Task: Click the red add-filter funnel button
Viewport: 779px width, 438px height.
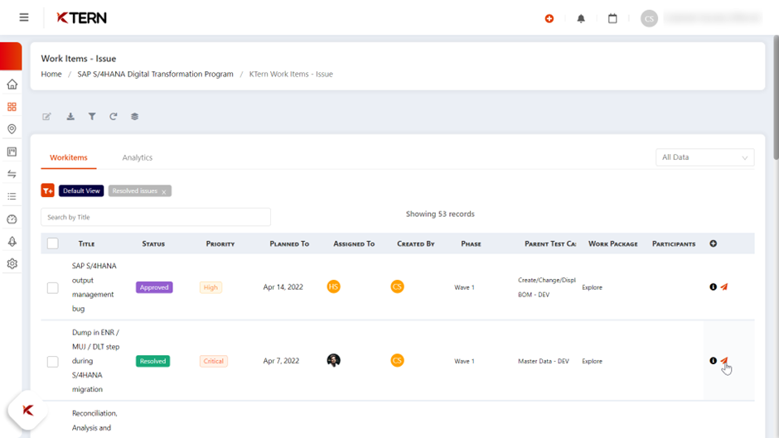Action: 48,190
